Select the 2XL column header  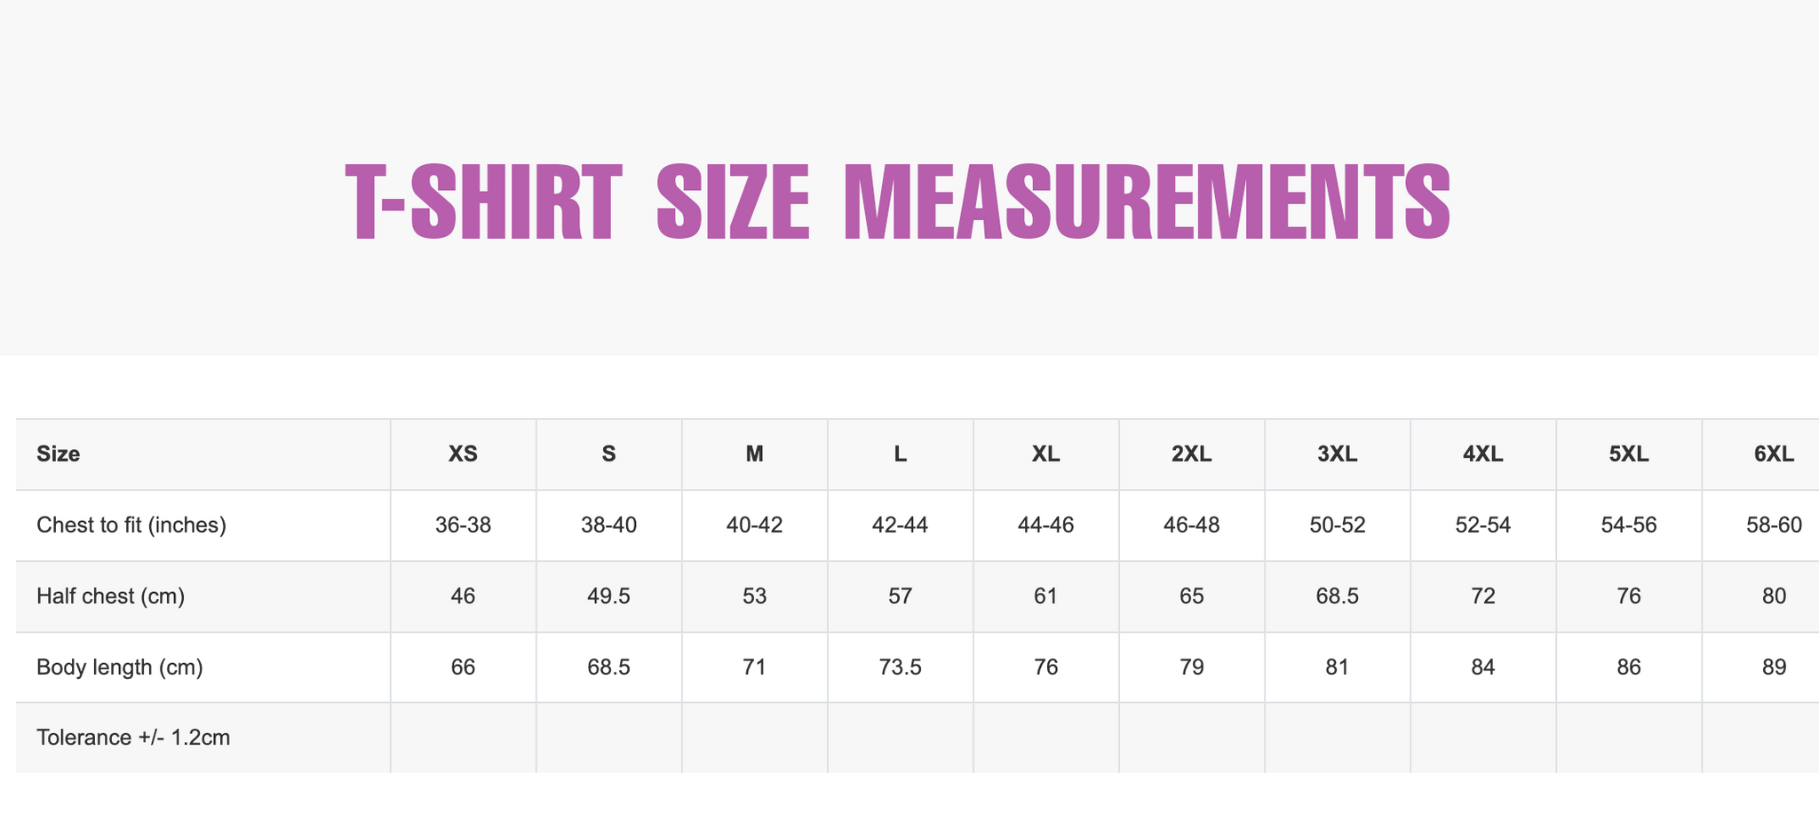[1191, 454]
